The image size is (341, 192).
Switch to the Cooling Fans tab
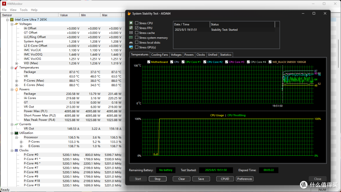point(160,55)
